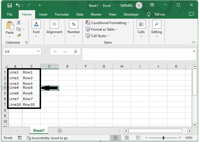
Task: Switch to the Review tab
Action: [96, 14]
